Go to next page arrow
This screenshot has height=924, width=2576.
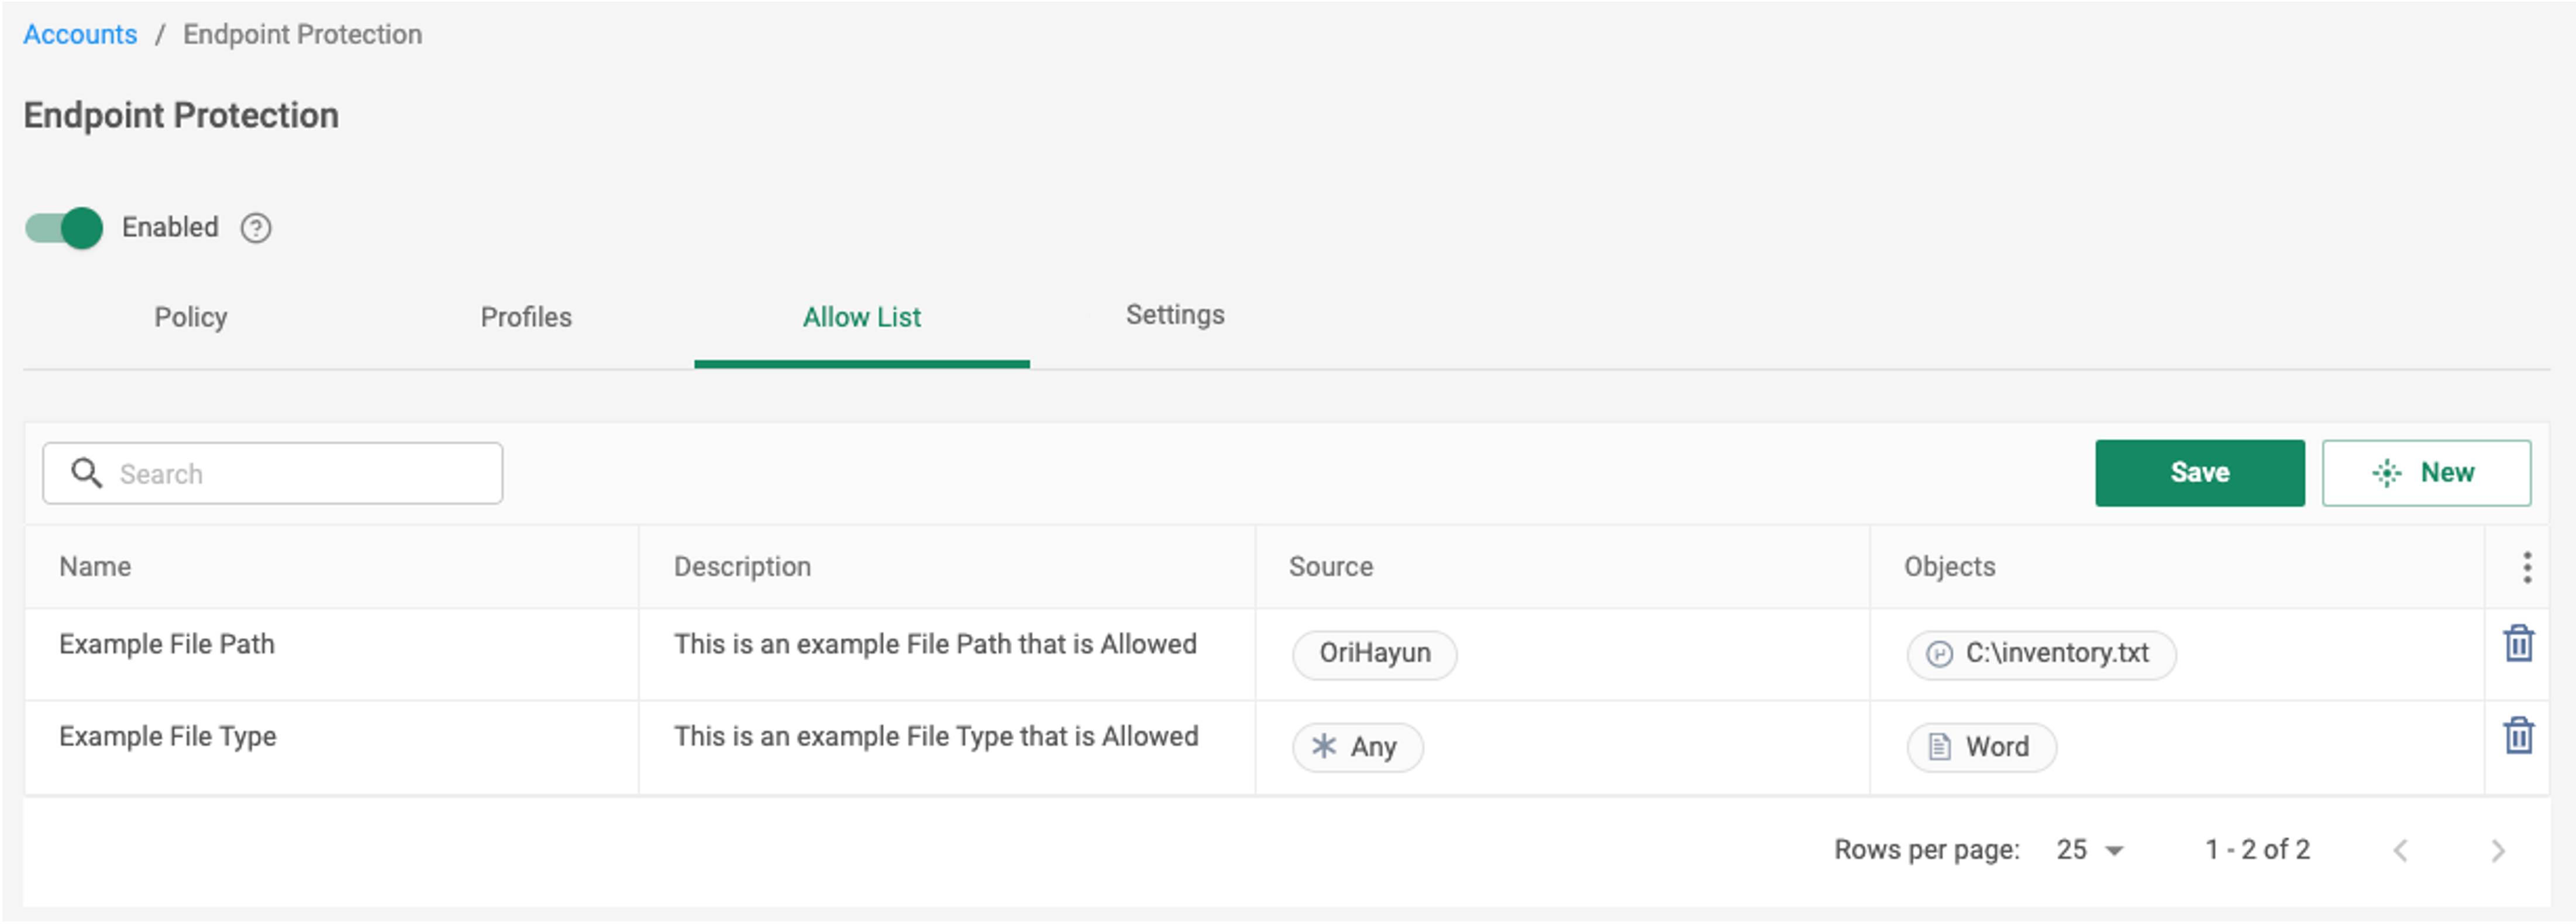coord(2497,850)
